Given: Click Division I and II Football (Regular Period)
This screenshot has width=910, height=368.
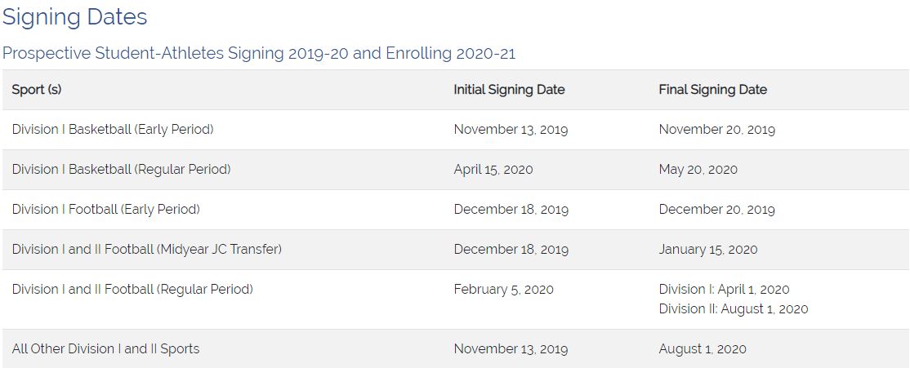Looking at the screenshot, I should click(132, 290).
